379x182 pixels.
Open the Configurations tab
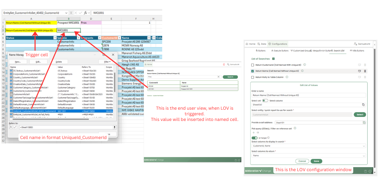click(277, 44)
